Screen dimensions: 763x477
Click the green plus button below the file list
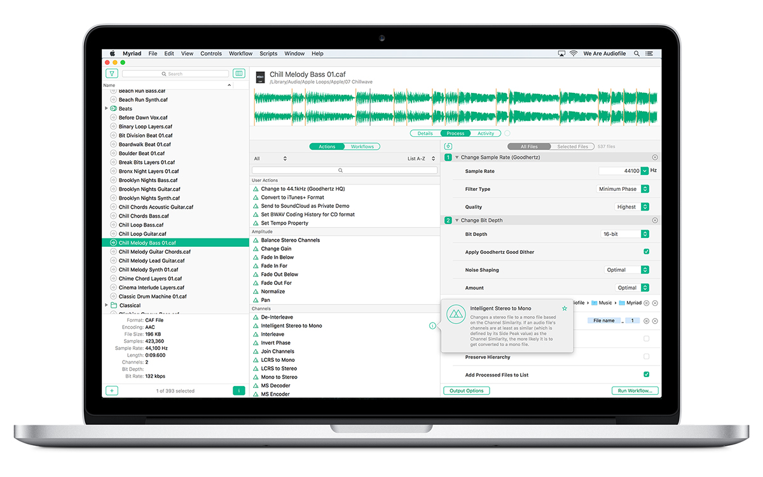tap(112, 391)
